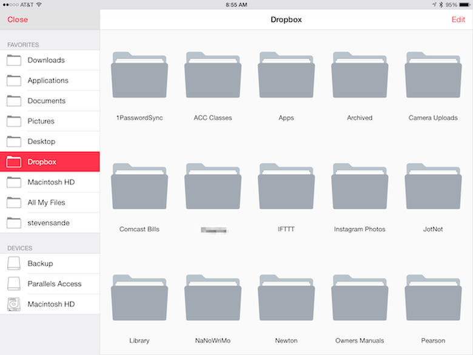Screen dimensions: 473x355
Task: Tap the Edit button
Action: [458, 19]
